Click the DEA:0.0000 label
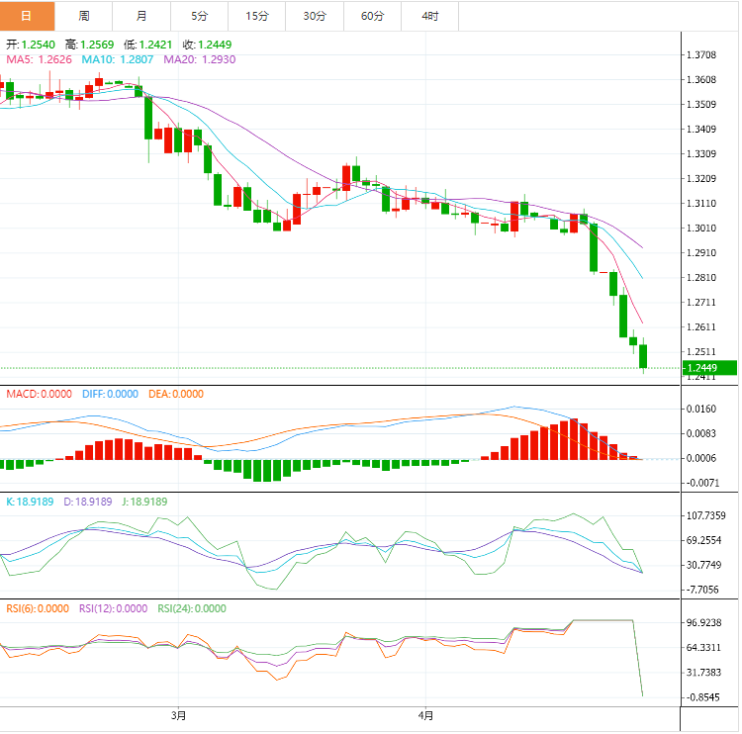The height and width of the screenshot is (734, 742). pyautogui.click(x=175, y=395)
